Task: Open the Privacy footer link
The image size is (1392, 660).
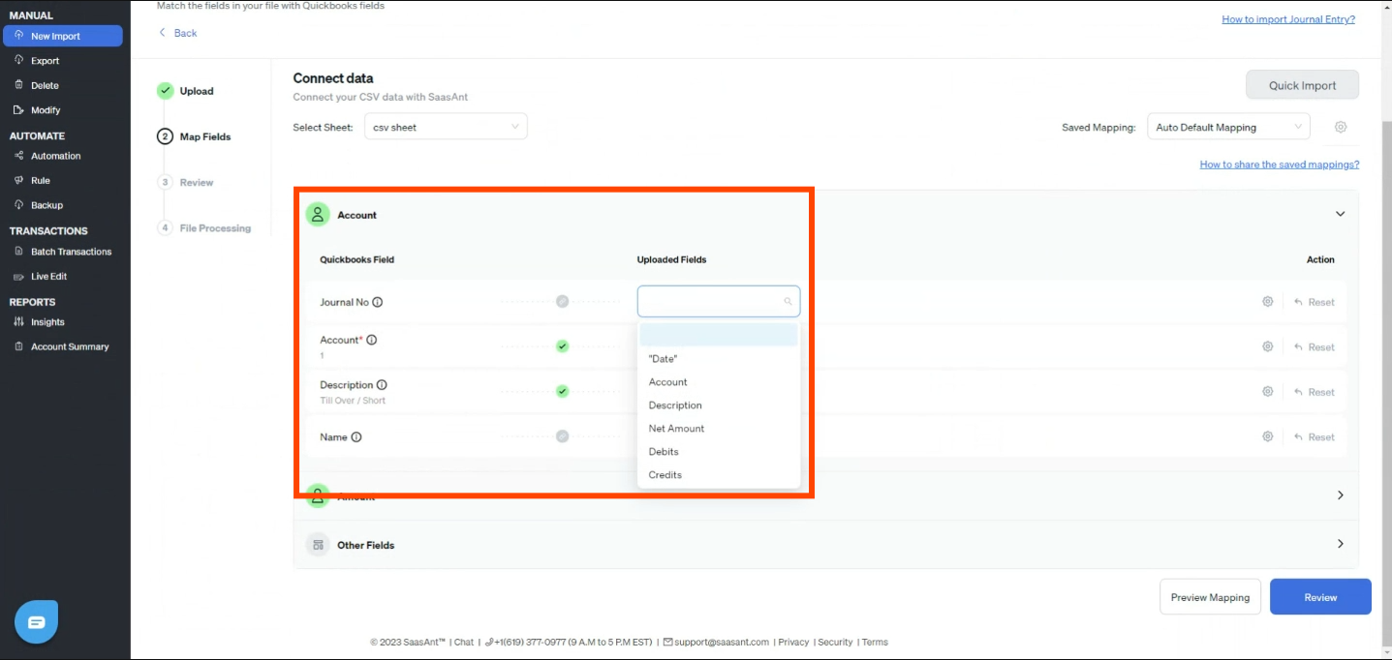Action: tap(793, 642)
